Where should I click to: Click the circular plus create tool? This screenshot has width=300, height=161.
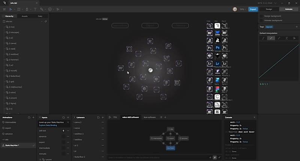tap(50, 9)
